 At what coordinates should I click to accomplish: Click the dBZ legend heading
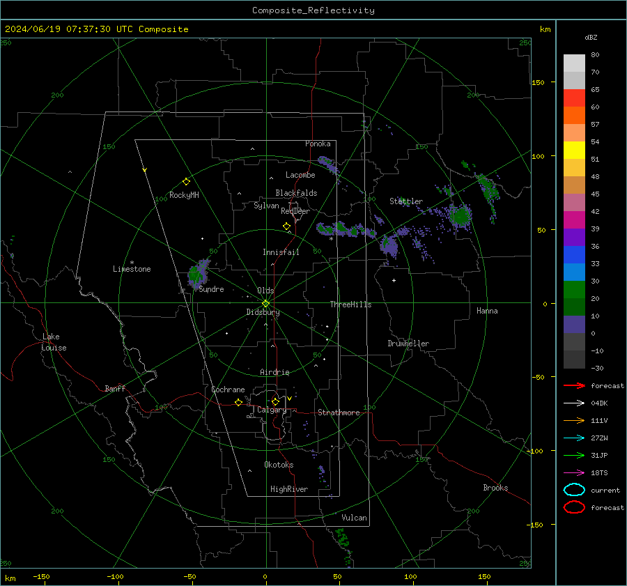coord(591,37)
